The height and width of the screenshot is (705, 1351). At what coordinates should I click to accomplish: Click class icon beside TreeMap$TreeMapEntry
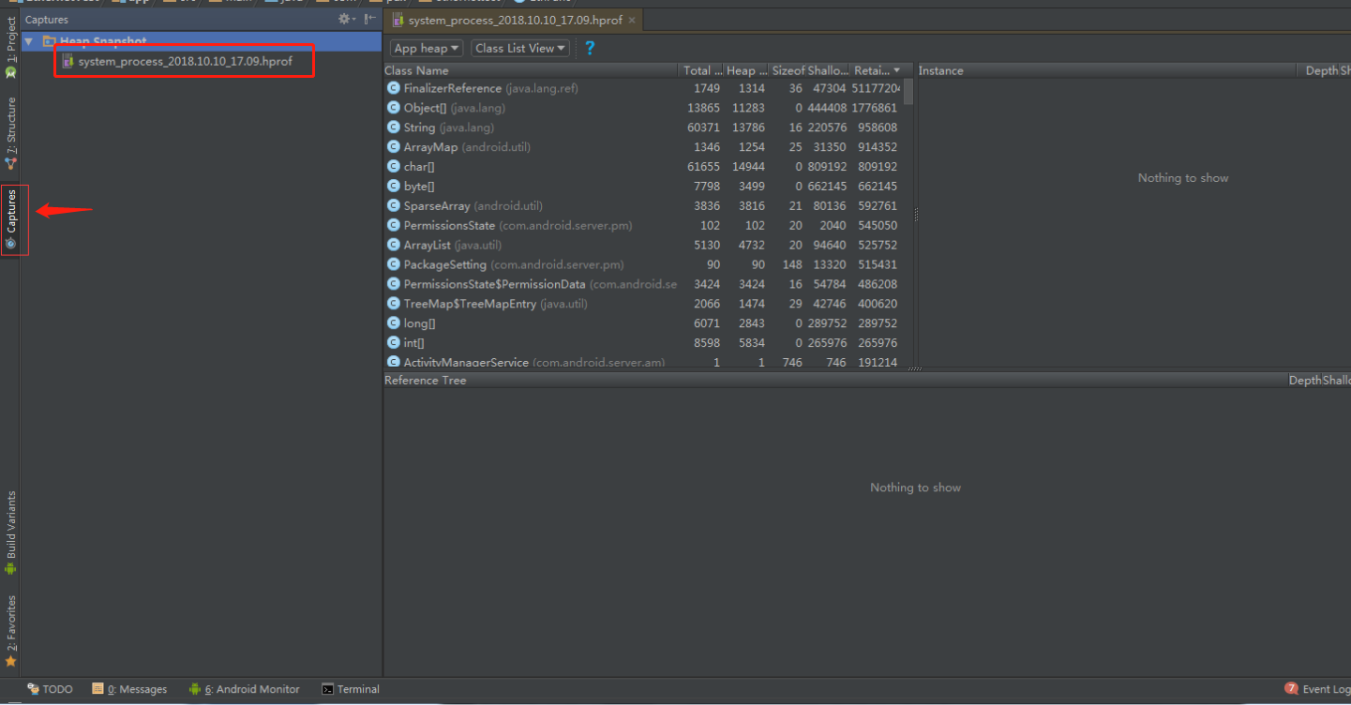[x=393, y=304]
